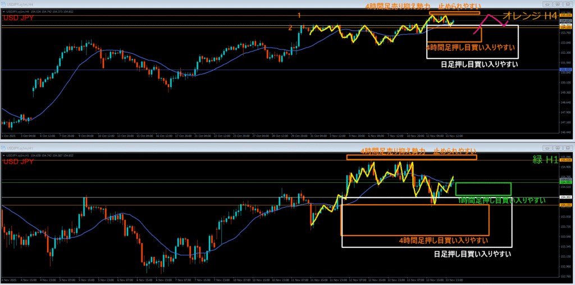Select 4時間足押し目買い入りやすい text in H4 chart

tap(471, 47)
